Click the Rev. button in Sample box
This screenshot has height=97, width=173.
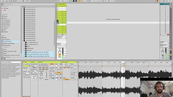coord(47,68)
